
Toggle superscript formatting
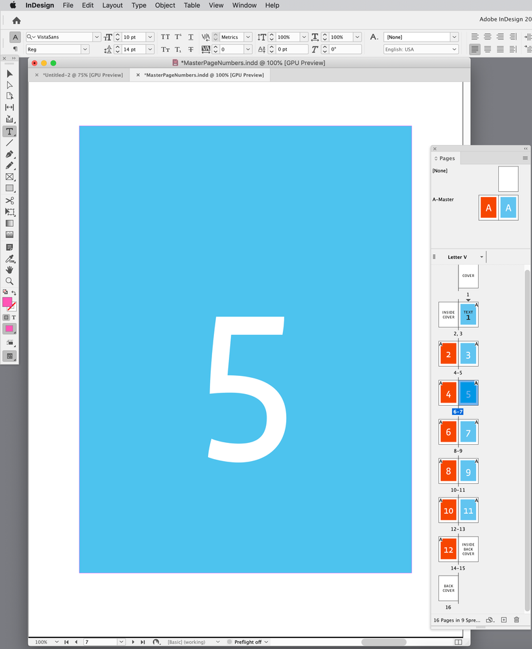[178, 37]
